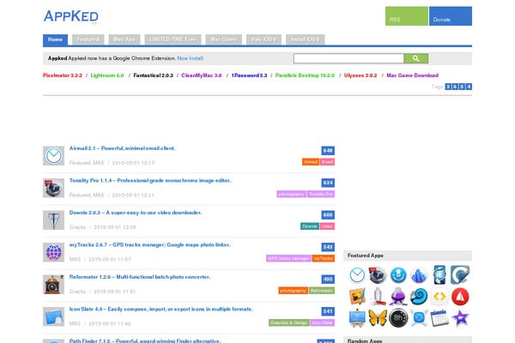Viewport: 515px width, 343px height.
Task: Open the Pixelmator picture-and-brush icon
Action: tap(357, 297)
